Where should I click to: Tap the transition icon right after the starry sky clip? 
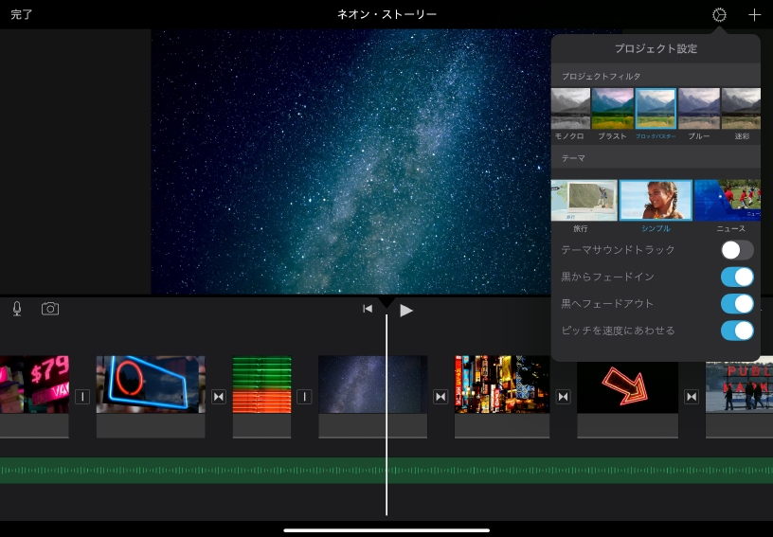click(x=440, y=397)
